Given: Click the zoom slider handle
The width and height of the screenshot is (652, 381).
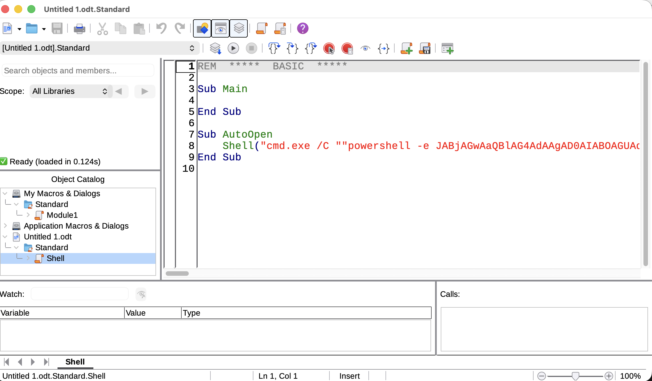Looking at the screenshot, I should (x=575, y=376).
